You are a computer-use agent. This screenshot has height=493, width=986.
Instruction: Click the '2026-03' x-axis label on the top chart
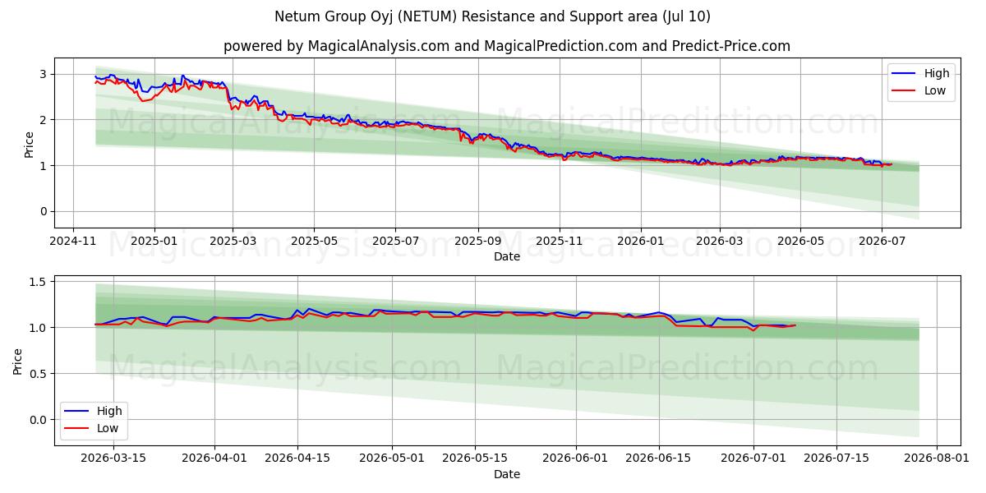tap(719, 242)
